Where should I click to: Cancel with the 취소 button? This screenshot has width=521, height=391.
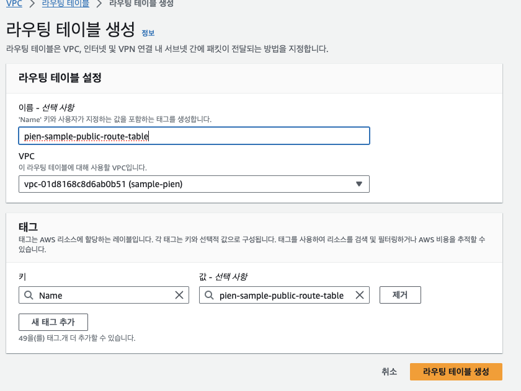coord(389,372)
